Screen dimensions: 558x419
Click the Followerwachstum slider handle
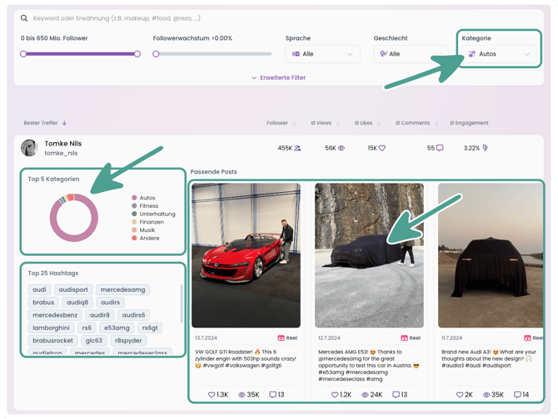[x=156, y=54]
